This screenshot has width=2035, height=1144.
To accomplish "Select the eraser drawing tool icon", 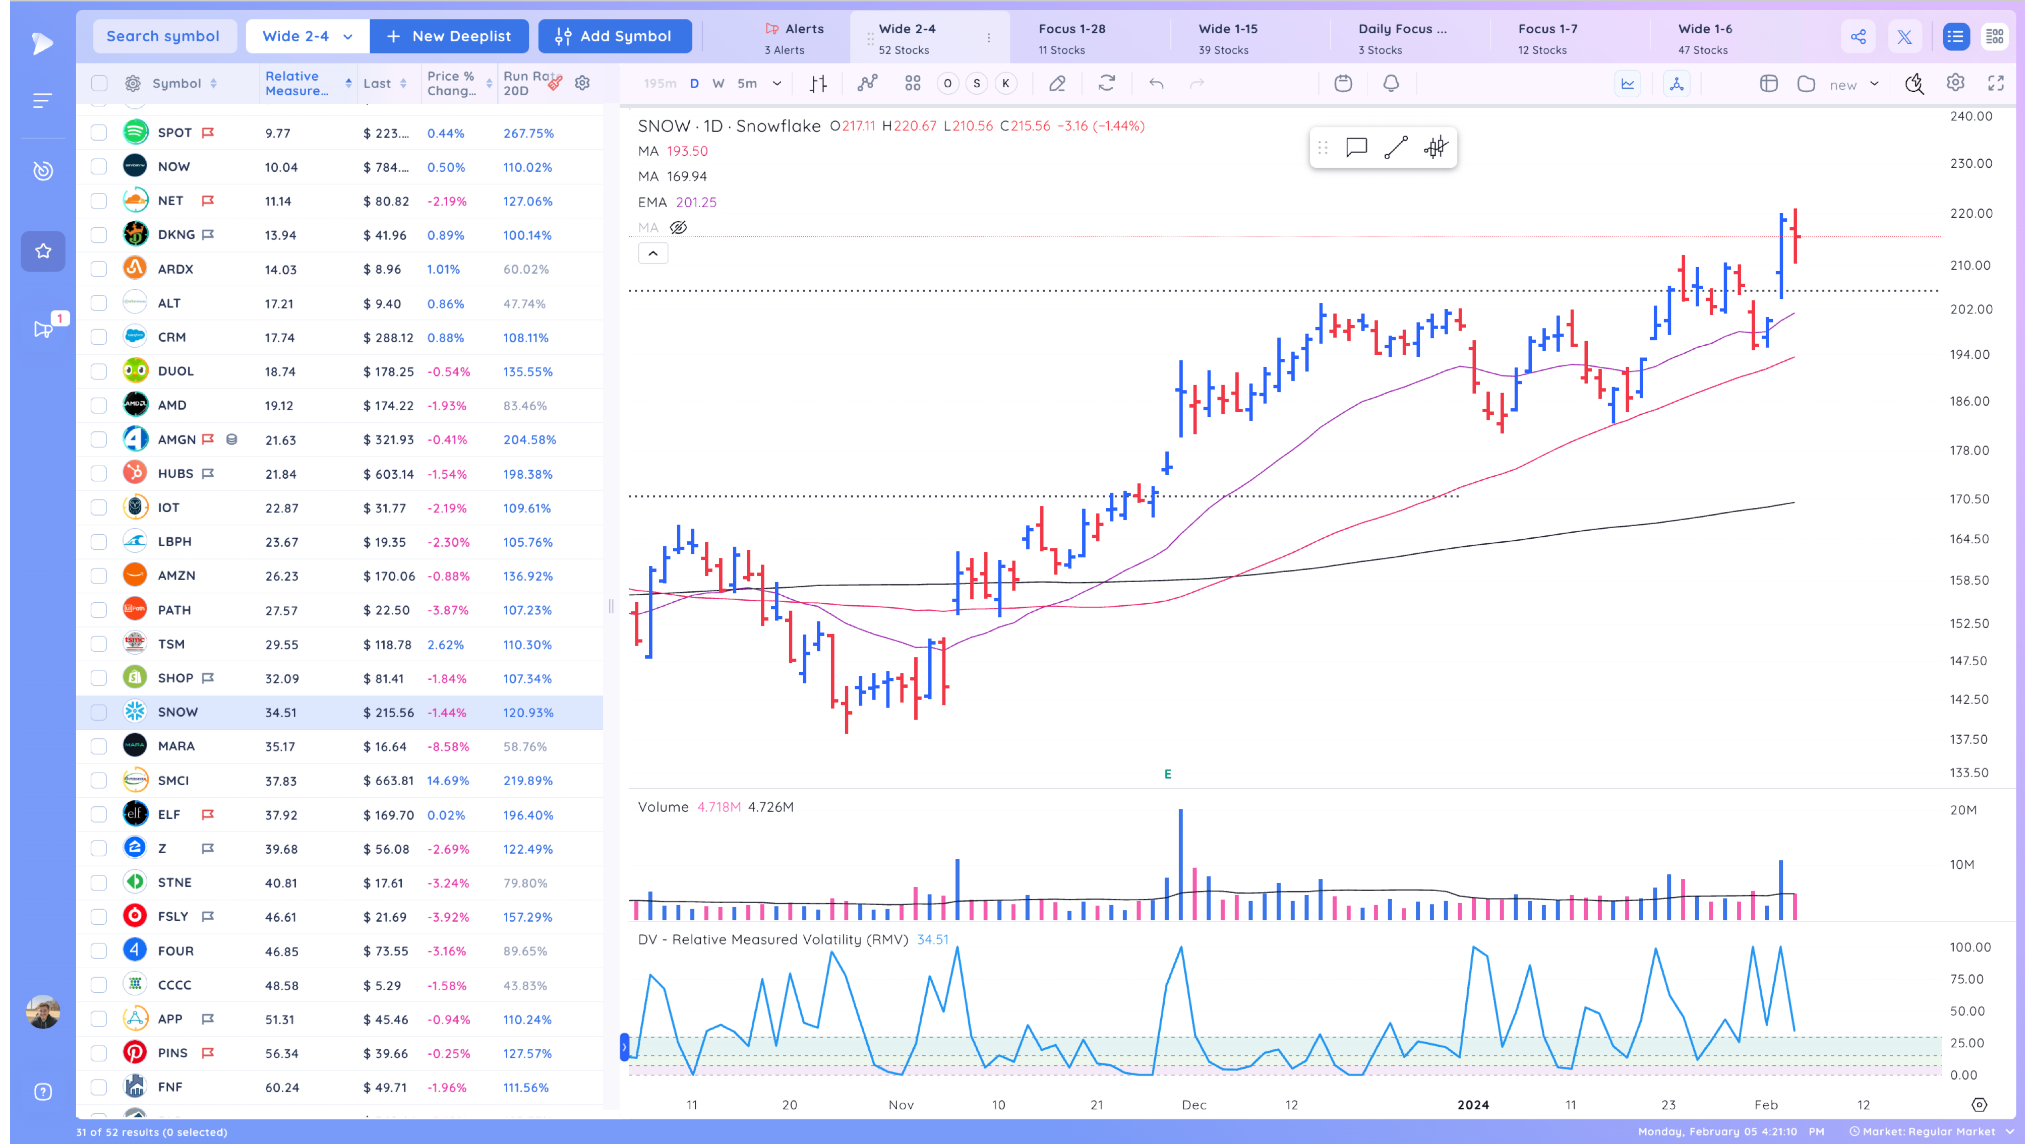I will tap(1057, 84).
